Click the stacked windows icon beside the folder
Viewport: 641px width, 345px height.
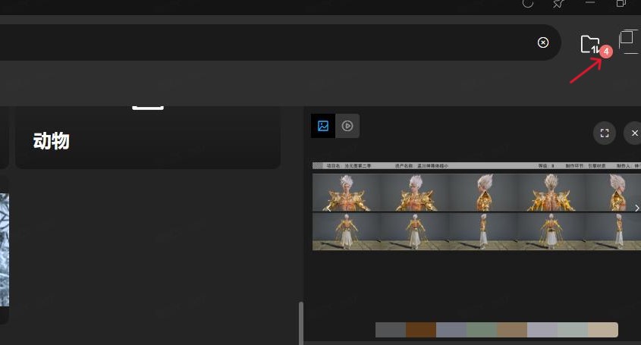628,42
